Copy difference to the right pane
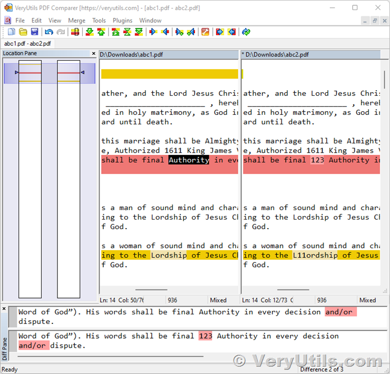 (153, 32)
